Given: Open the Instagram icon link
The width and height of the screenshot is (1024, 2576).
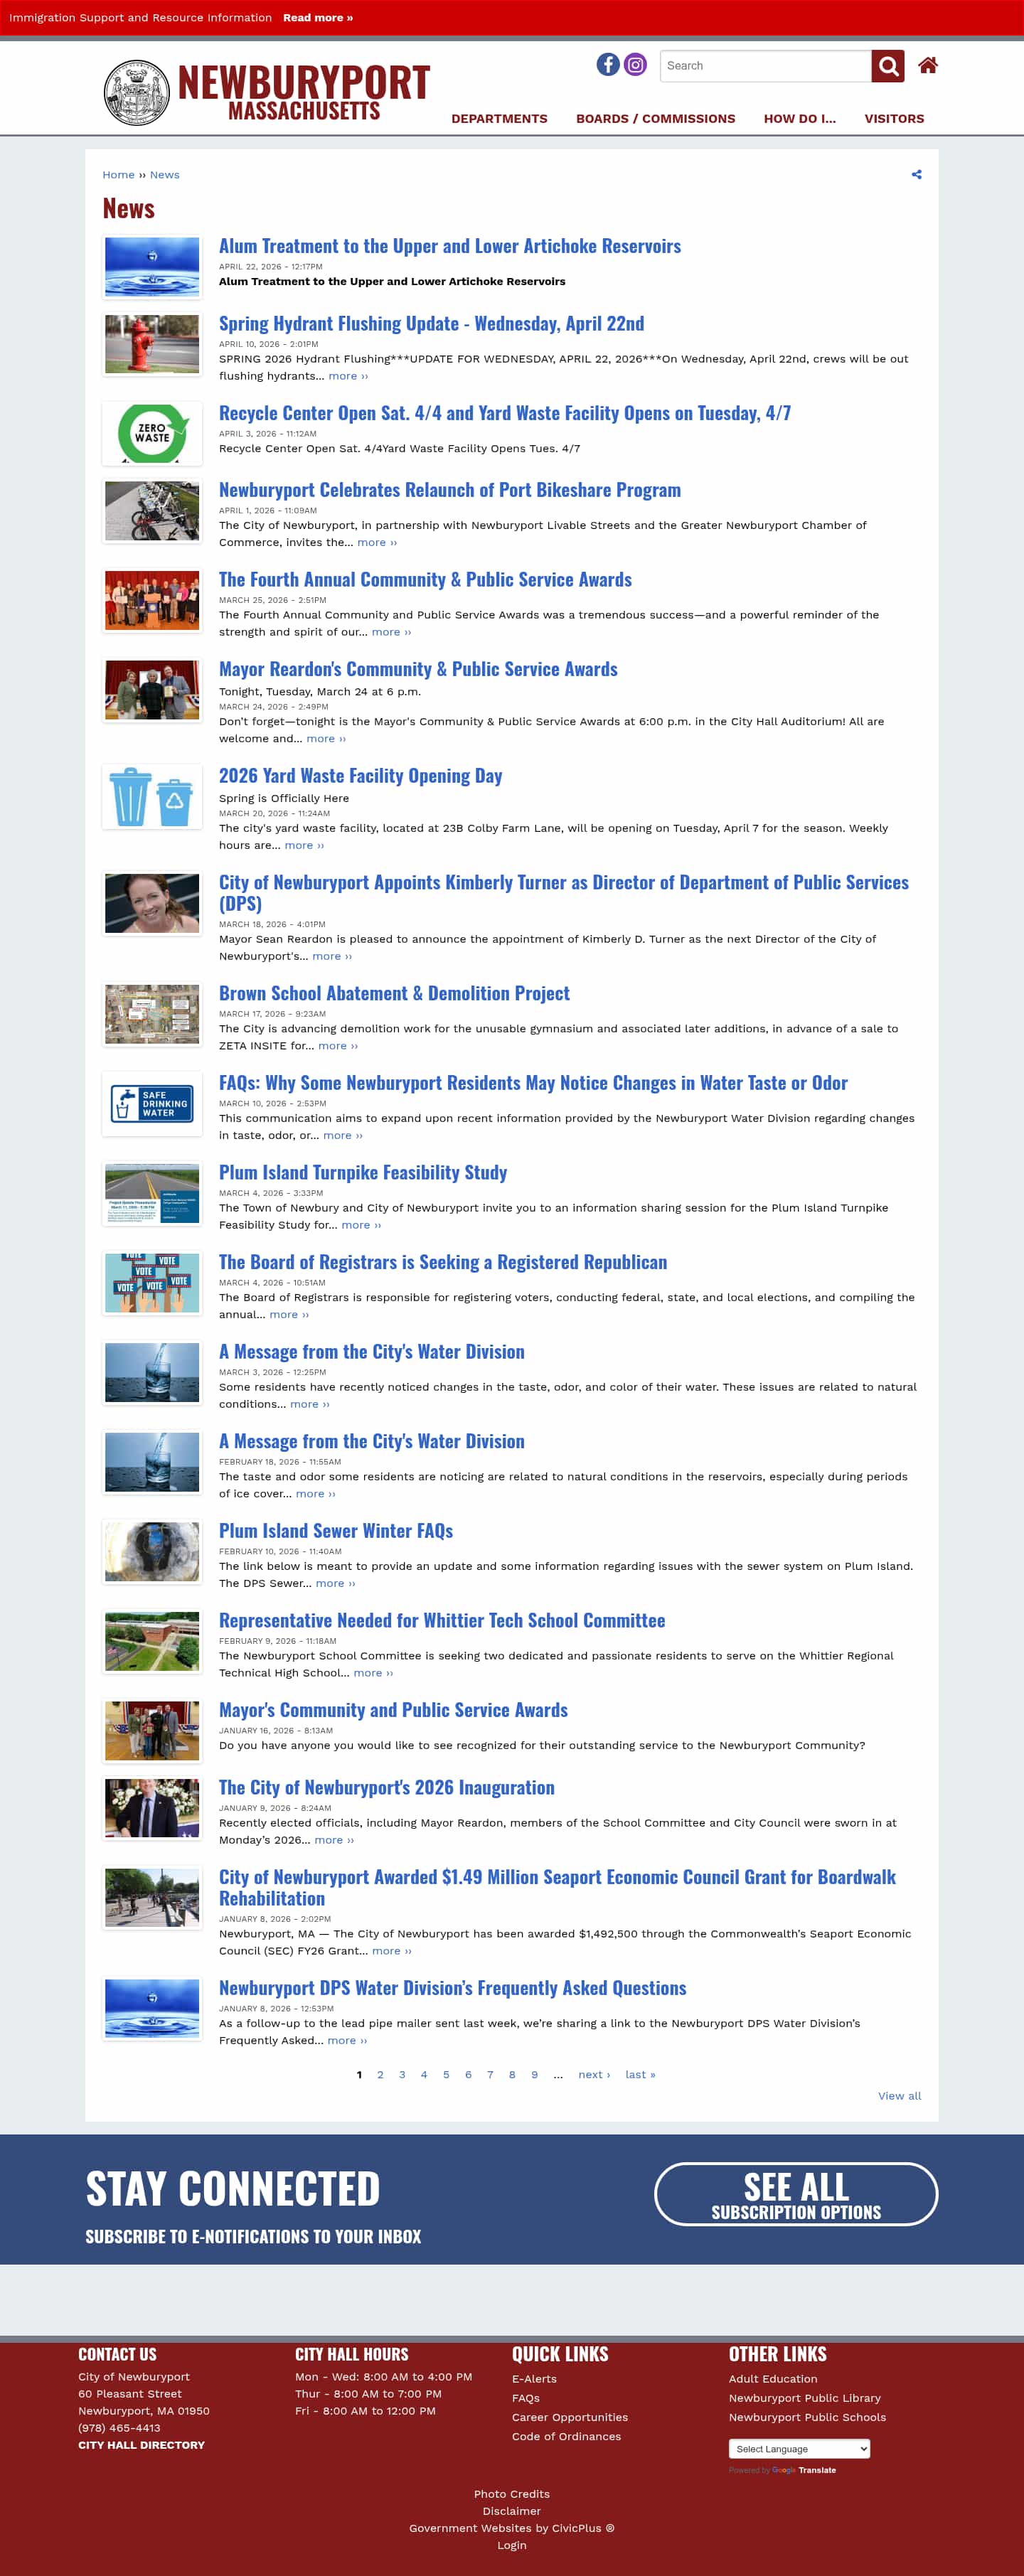Looking at the screenshot, I should [x=635, y=65].
